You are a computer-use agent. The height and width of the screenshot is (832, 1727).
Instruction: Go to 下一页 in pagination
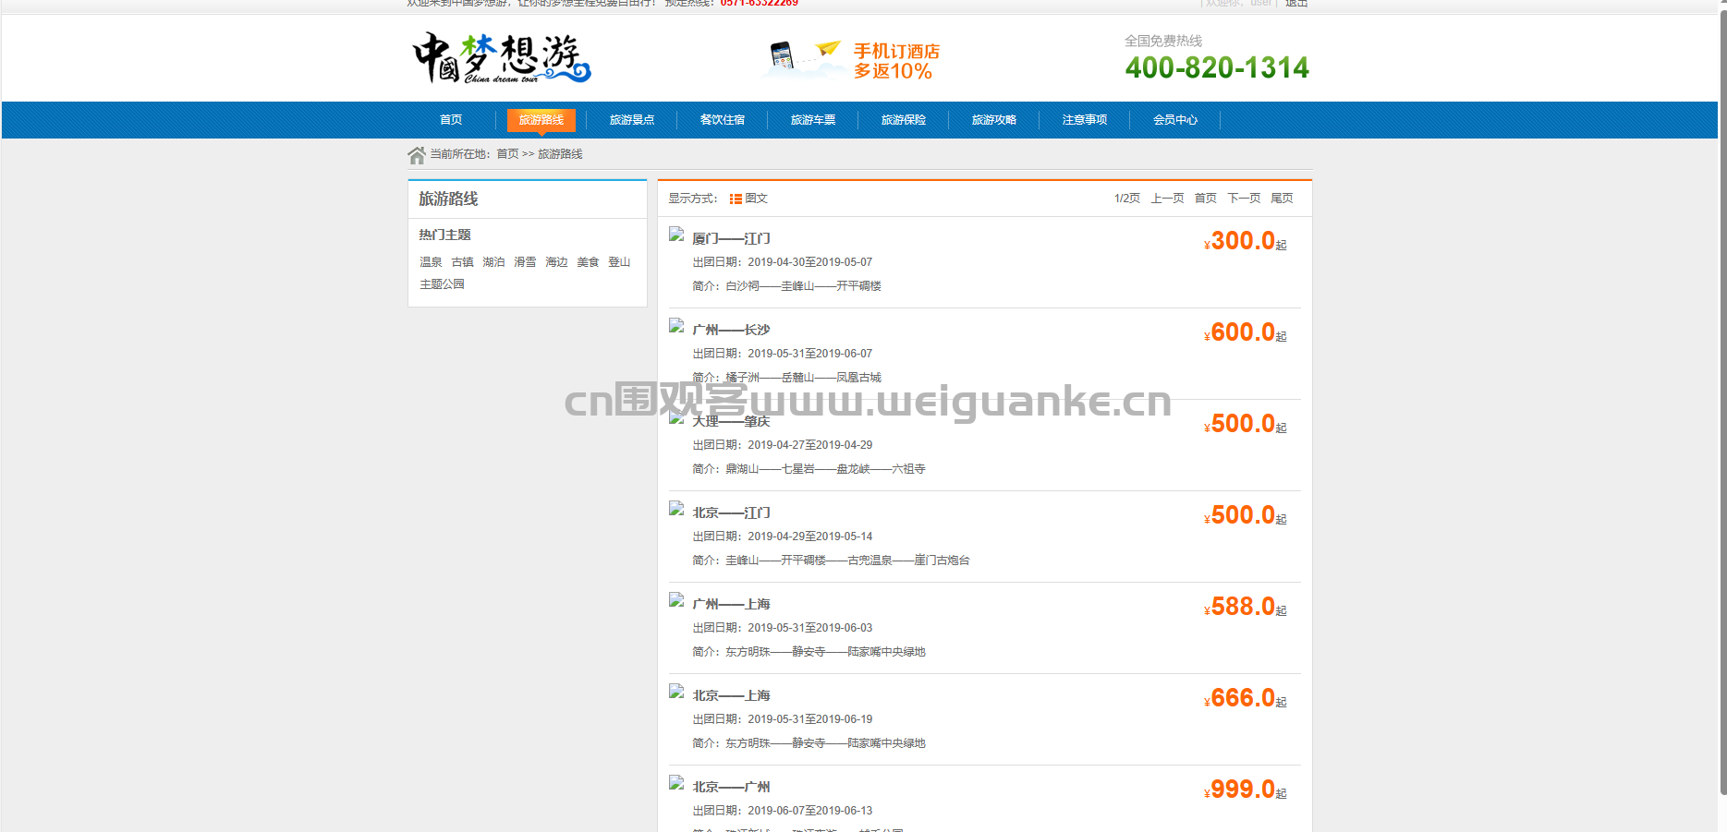coord(1244,199)
